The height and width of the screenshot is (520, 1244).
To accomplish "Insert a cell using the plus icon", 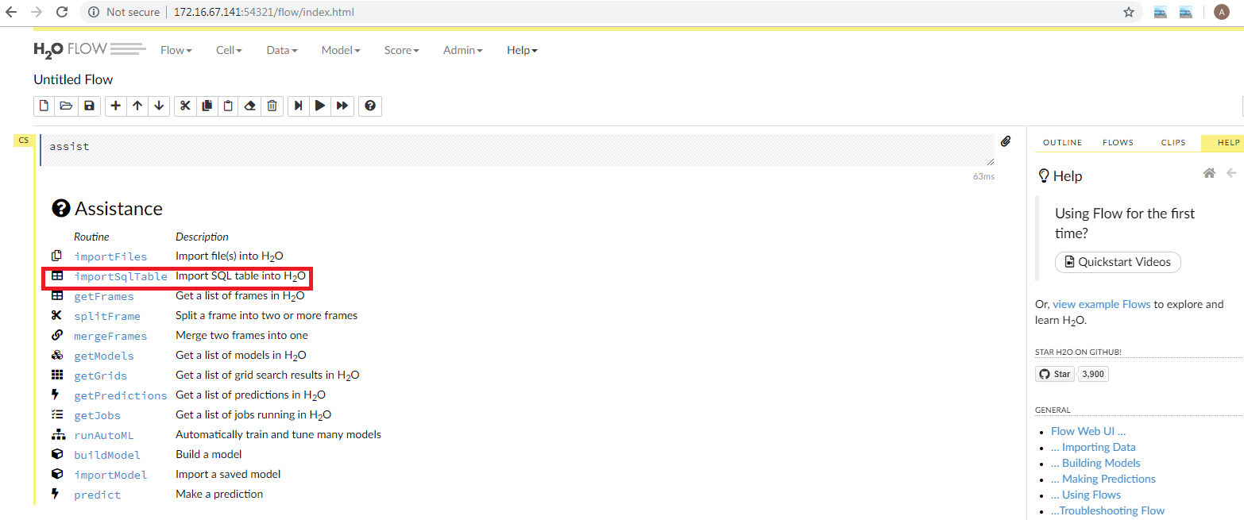I will pyautogui.click(x=116, y=106).
